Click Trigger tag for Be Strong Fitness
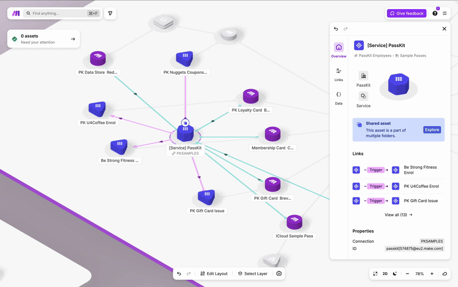The image size is (458, 287). click(x=375, y=170)
